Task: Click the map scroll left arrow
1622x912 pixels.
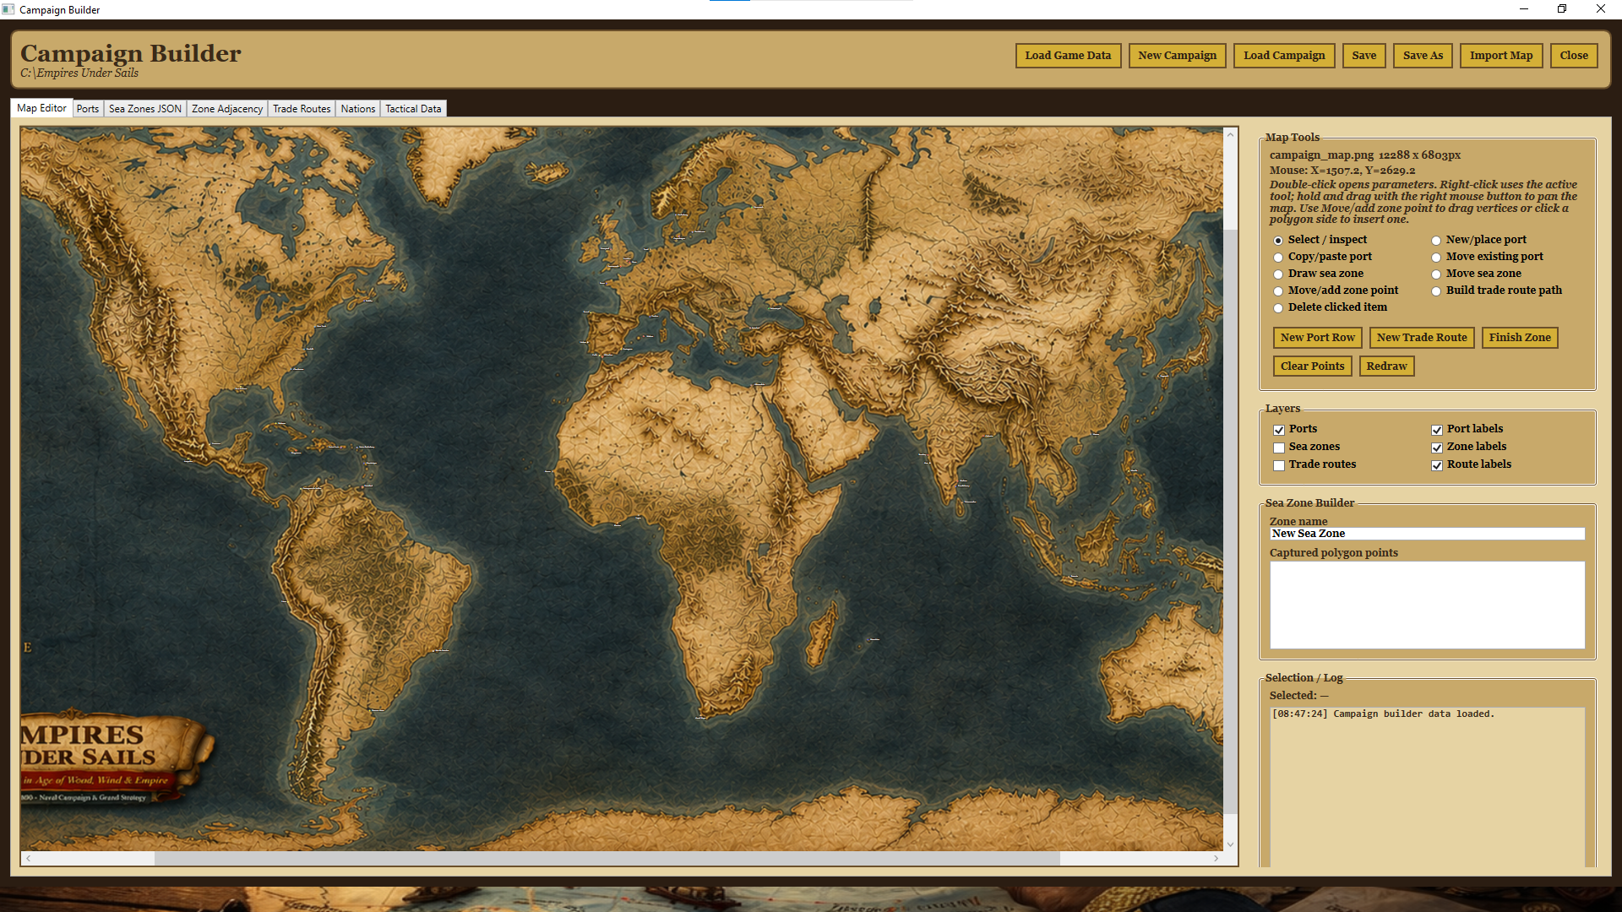Action: 29,858
